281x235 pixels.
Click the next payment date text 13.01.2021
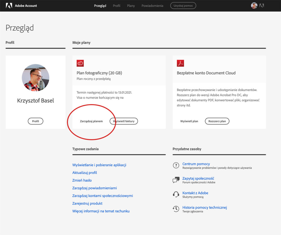(104, 93)
